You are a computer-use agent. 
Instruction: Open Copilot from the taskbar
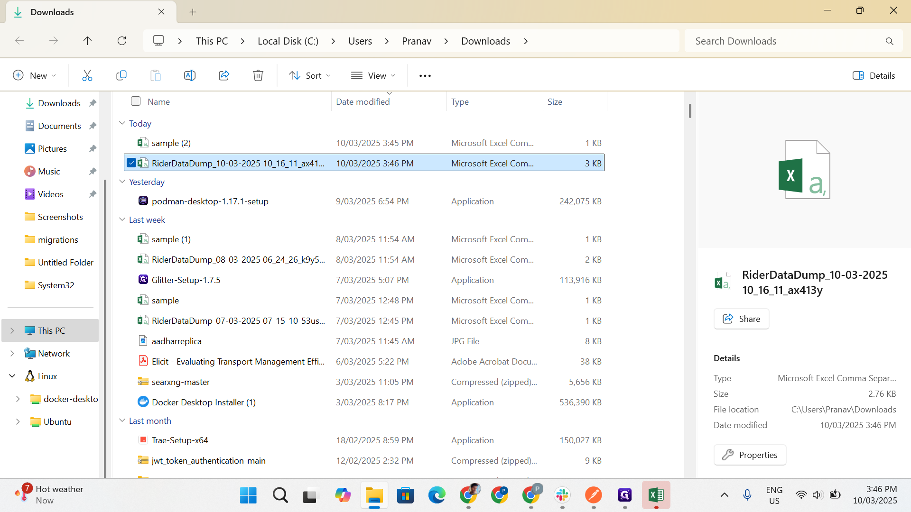tap(343, 495)
